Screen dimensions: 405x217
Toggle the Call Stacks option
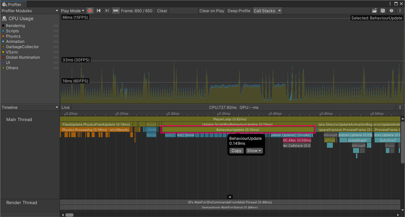point(264,10)
